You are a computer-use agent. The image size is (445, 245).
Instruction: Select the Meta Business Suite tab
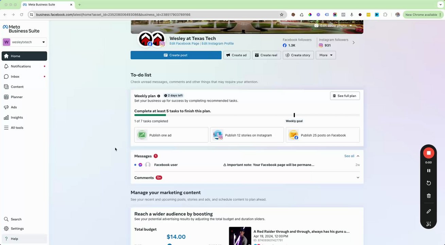click(x=48, y=5)
